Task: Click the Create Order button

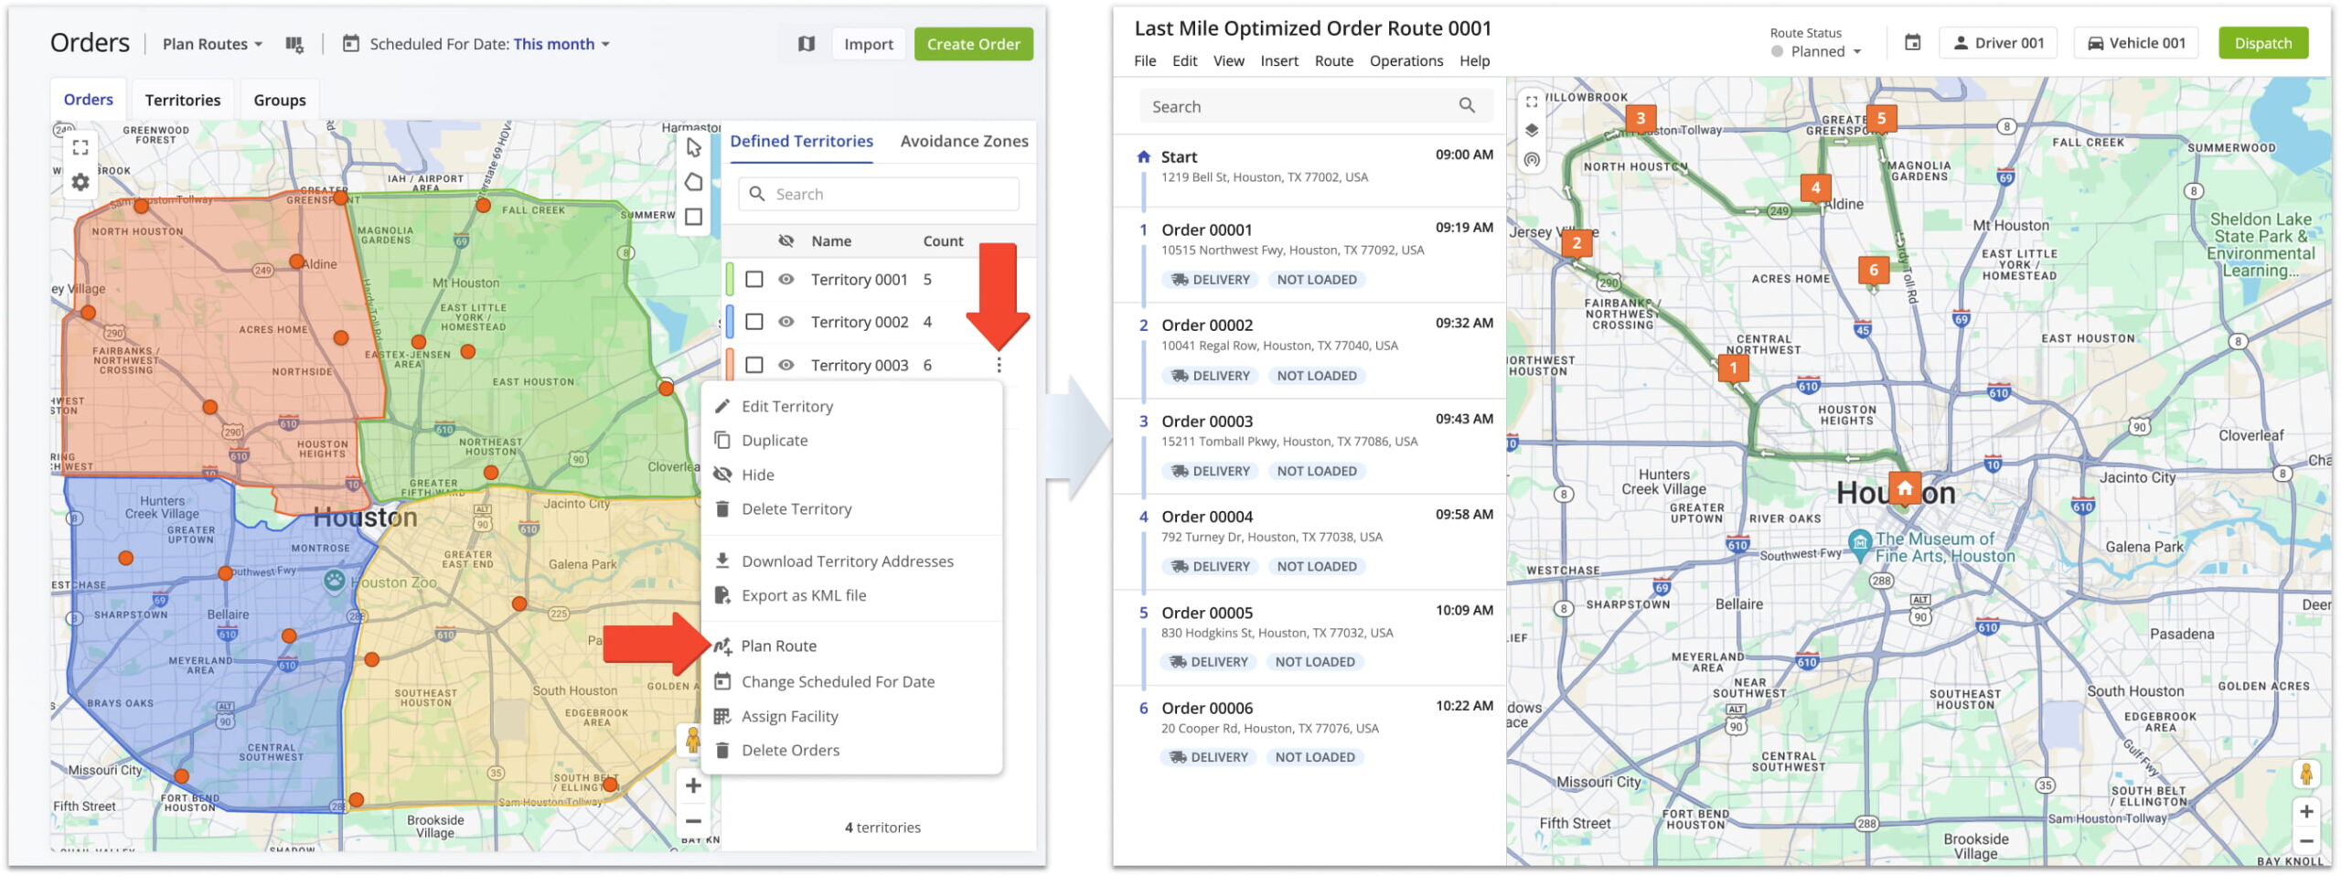Action: tap(973, 44)
